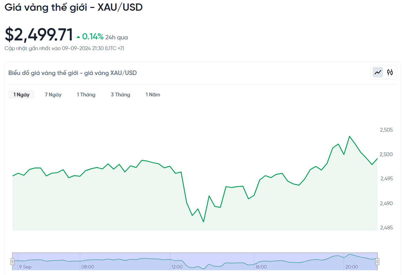Show the 1 Tháng price chart

[86, 95]
